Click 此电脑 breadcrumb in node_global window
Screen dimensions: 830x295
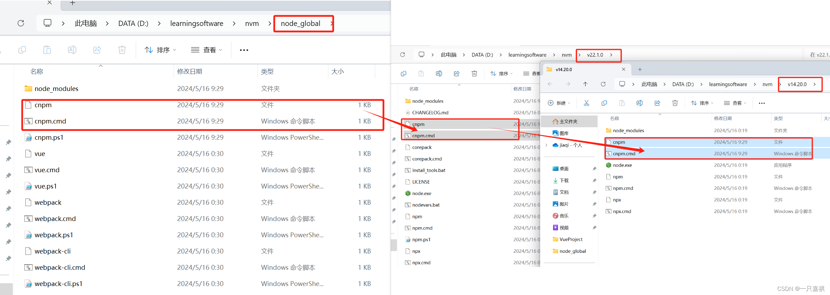(86, 24)
